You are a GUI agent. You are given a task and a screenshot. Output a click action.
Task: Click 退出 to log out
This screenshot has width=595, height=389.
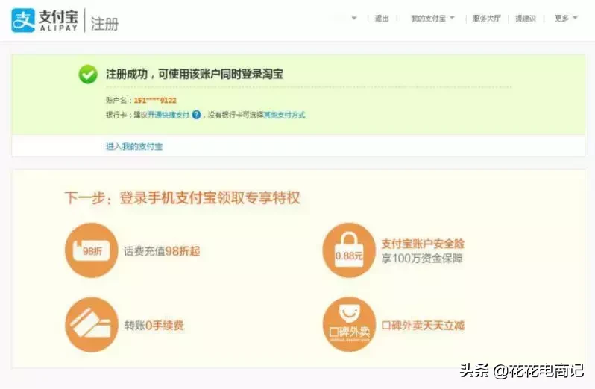[382, 18]
